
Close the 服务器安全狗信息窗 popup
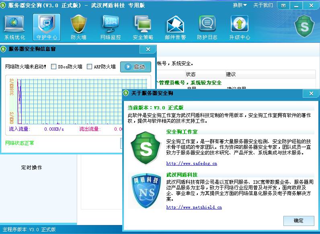tap(148, 49)
